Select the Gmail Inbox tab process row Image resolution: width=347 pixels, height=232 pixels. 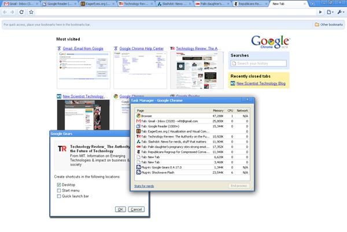[x=193, y=121]
